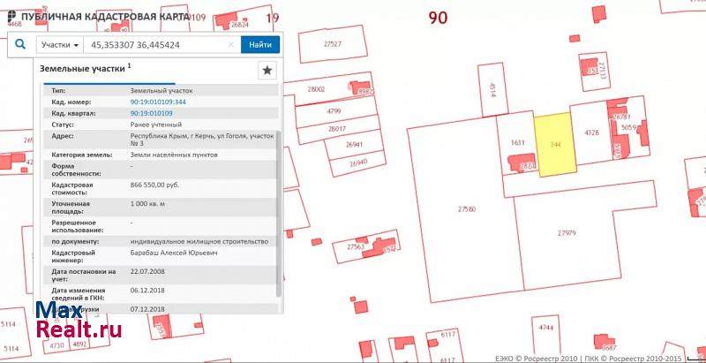Screen dimensions: 706x363
Task: Click parcel 1631 next to highlighted plot
Action: [x=517, y=141]
